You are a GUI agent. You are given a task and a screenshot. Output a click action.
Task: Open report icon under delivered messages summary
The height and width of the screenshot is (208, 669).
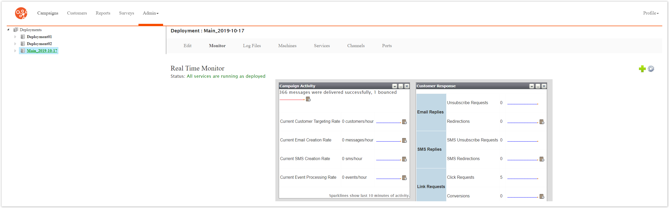[x=308, y=99]
